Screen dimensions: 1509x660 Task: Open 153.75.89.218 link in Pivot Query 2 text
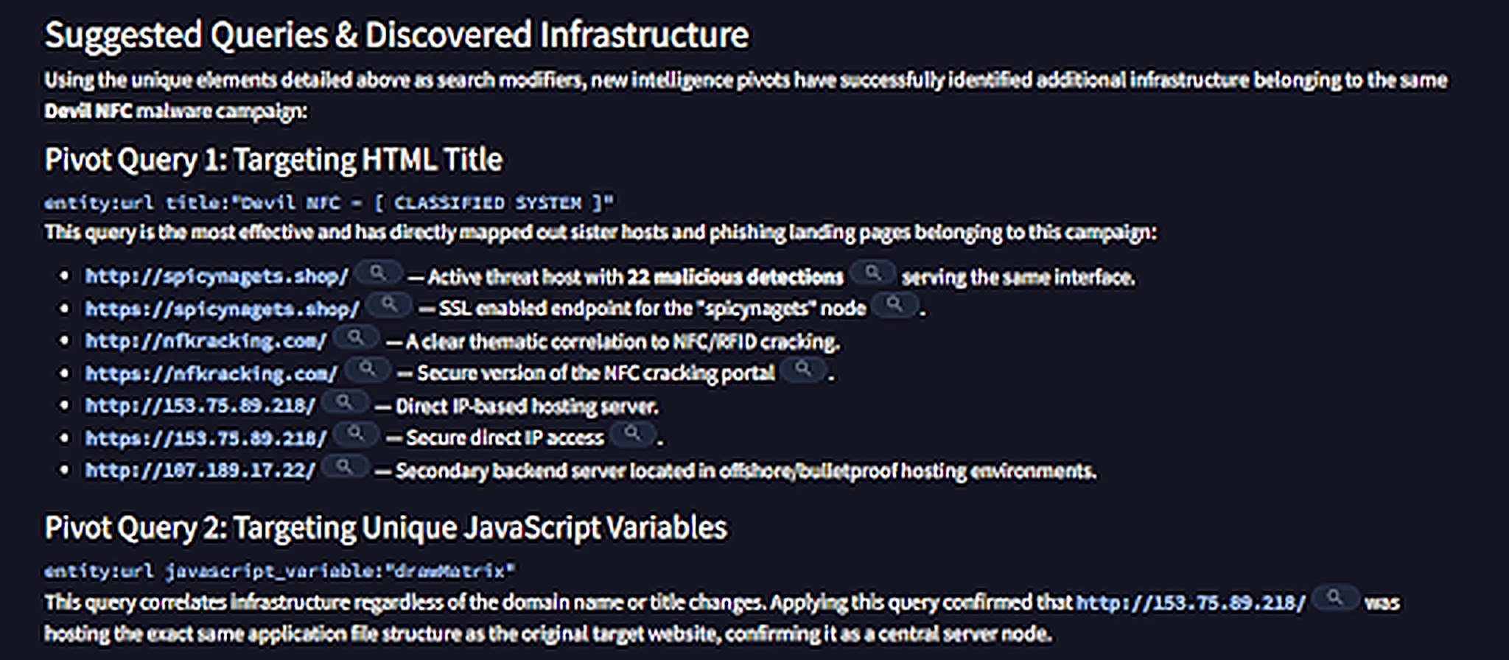(1191, 603)
